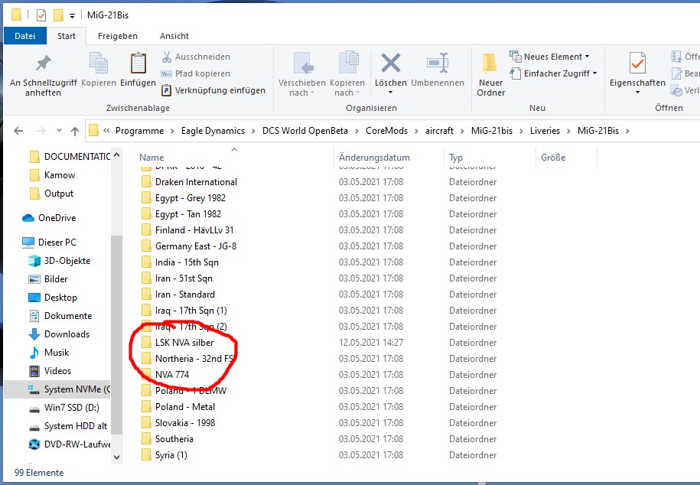The image size is (700, 485).
Task: Click Ausschneiden scissors icon
Action: point(167,57)
